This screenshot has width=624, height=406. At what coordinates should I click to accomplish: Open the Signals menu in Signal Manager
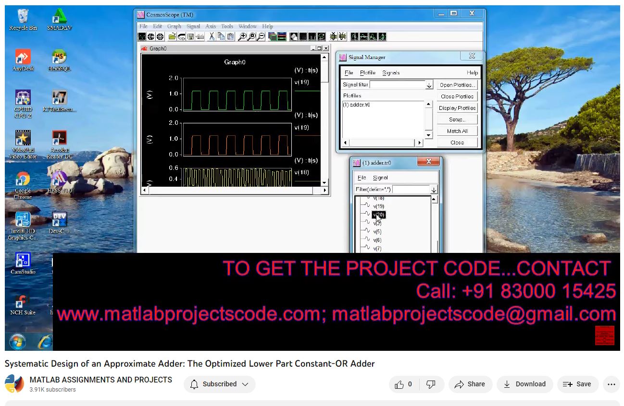tap(391, 73)
